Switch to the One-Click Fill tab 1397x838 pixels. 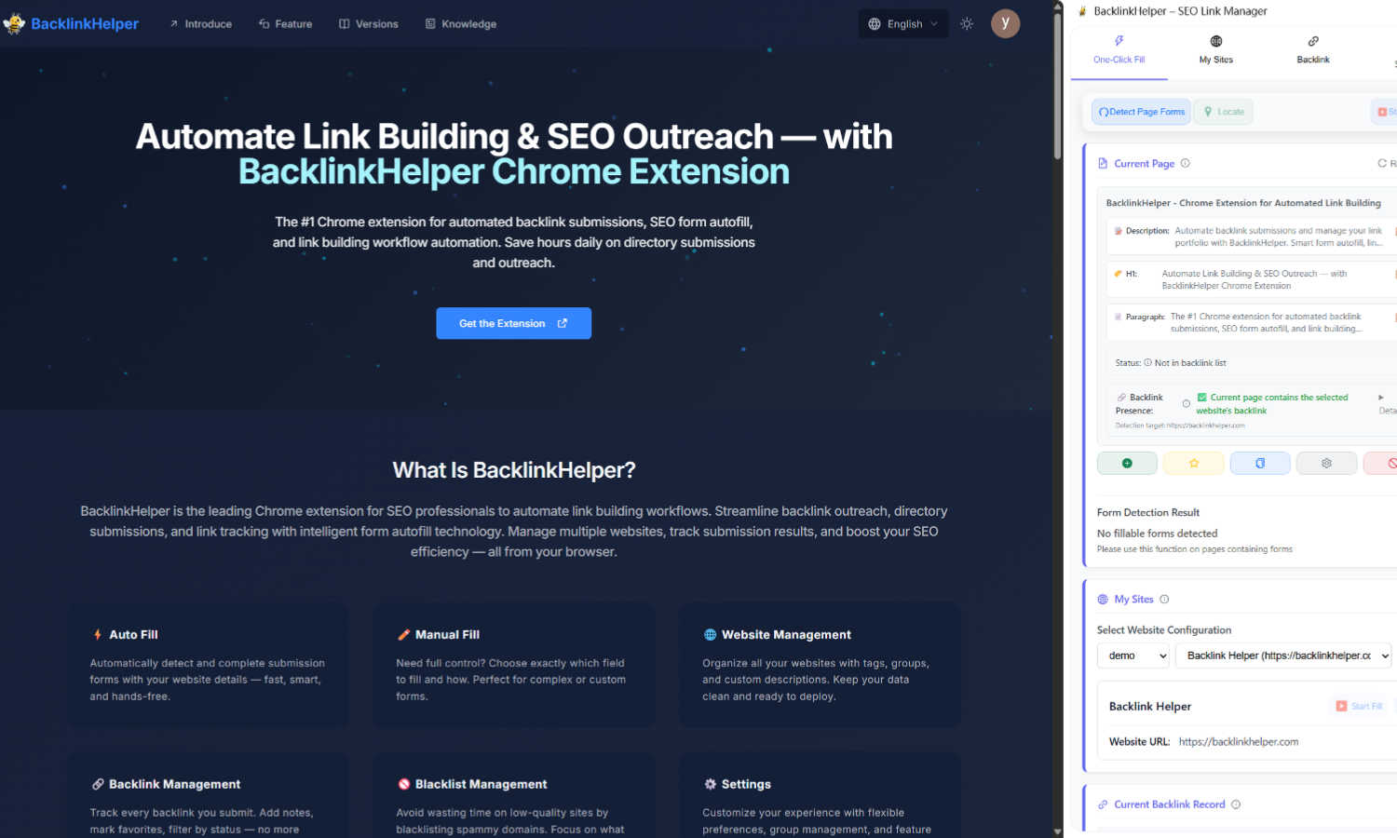pyautogui.click(x=1119, y=49)
